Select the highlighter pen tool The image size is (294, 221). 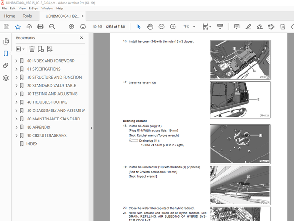coord(248,27)
